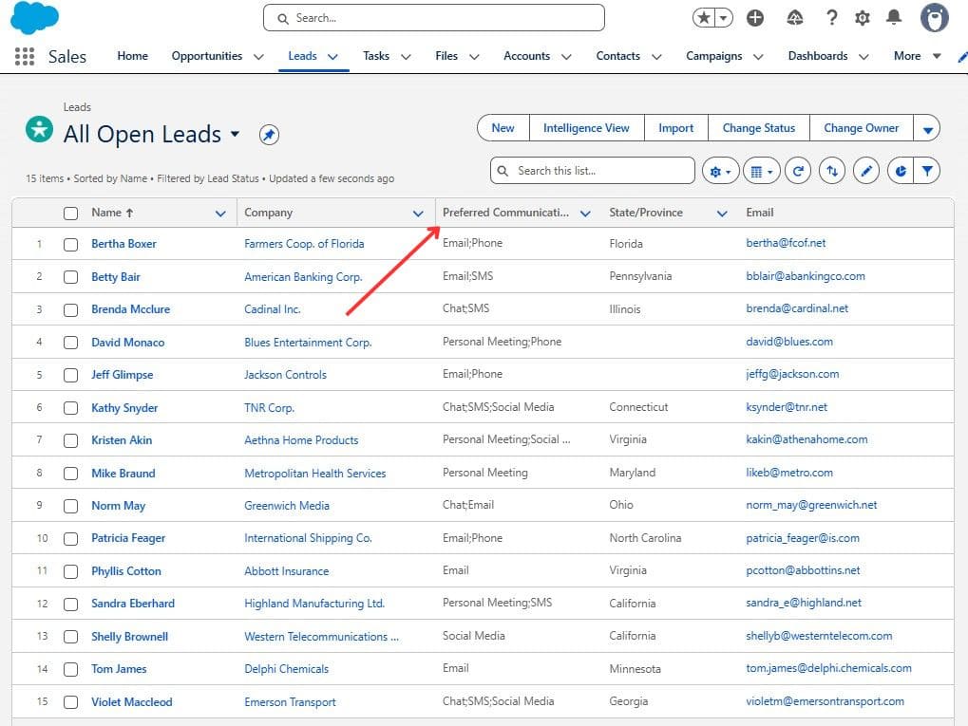Open the Dashboards tab
The image size is (968, 726).
[817, 56]
